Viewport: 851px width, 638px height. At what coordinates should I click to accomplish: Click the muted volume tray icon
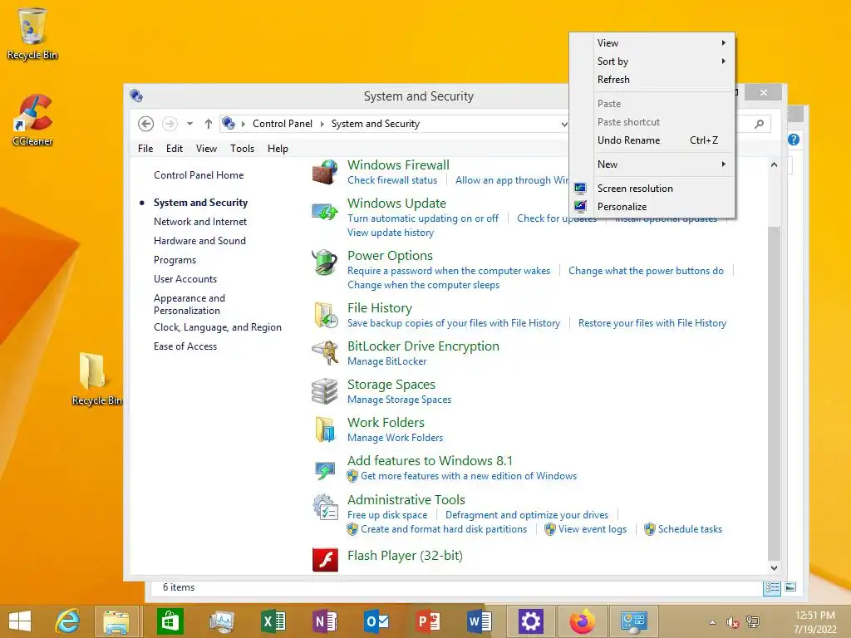click(x=733, y=622)
